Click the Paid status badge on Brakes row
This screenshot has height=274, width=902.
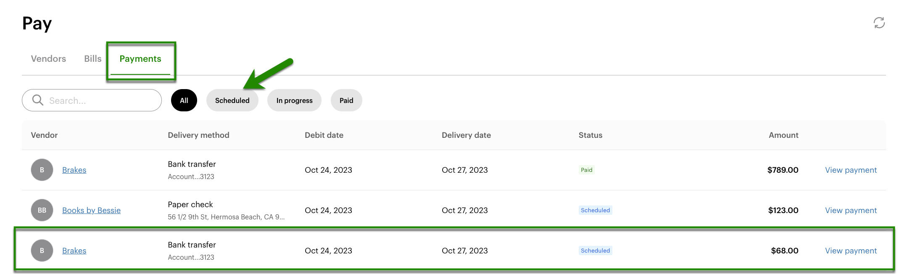(587, 170)
